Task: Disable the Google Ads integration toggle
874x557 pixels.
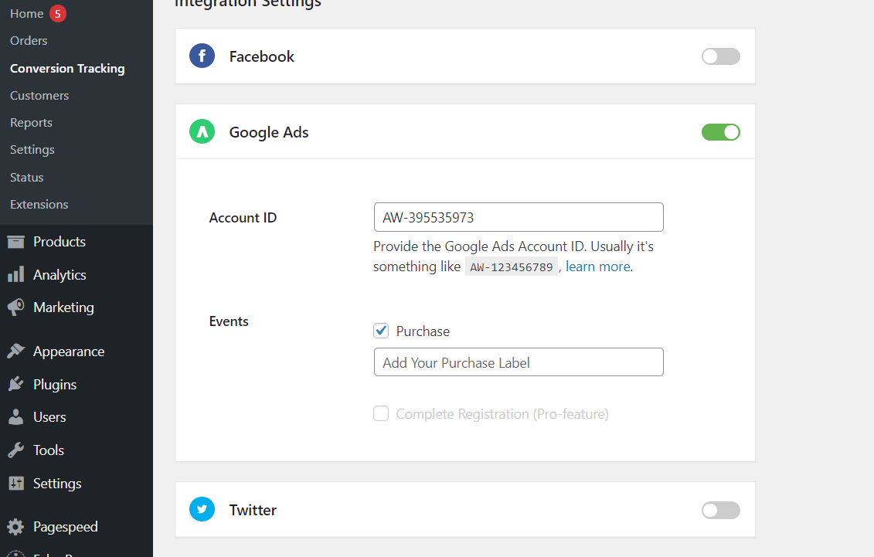Action: [x=720, y=132]
